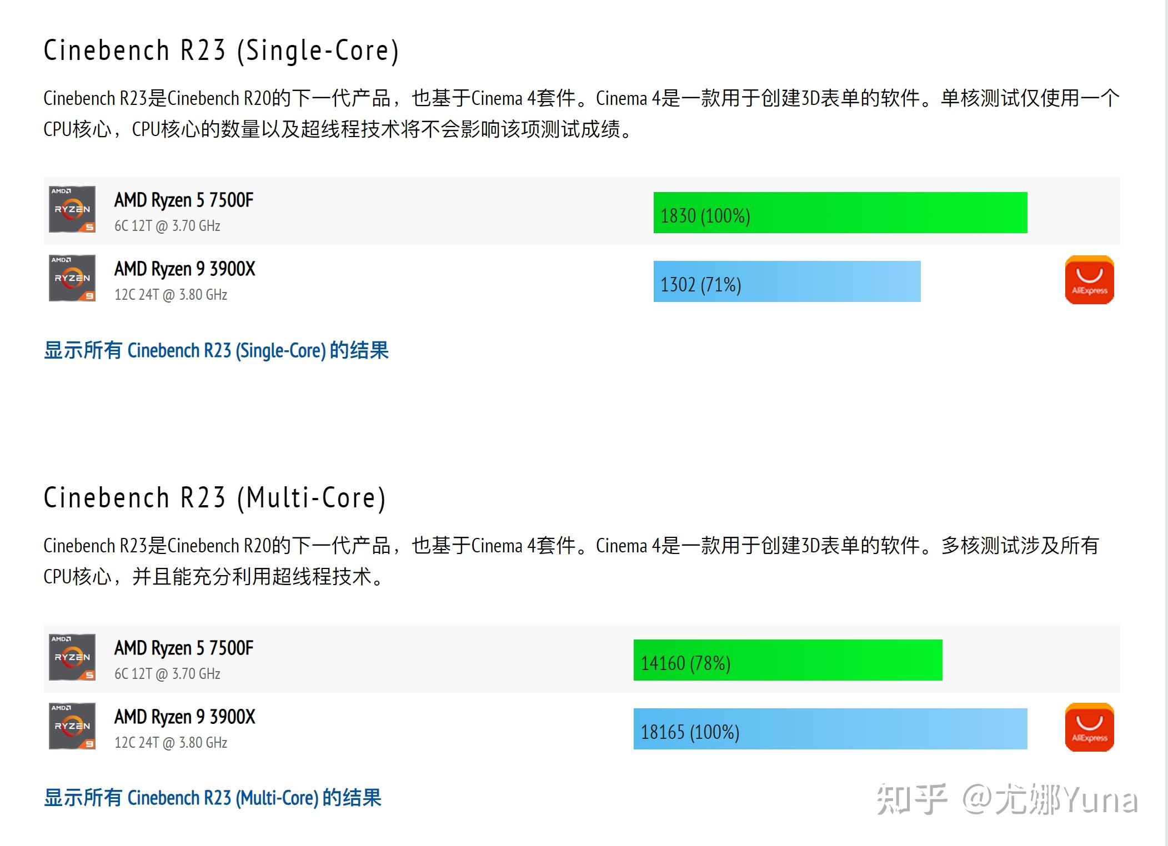This screenshot has height=846, width=1168.
Task: Click the Ryzen 9 logo in Multi-Core section
Action: [x=72, y=726]
